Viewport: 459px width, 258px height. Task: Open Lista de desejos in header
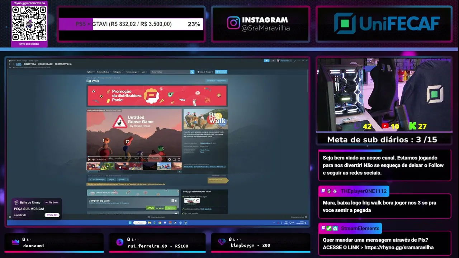[x=205, y=72]
